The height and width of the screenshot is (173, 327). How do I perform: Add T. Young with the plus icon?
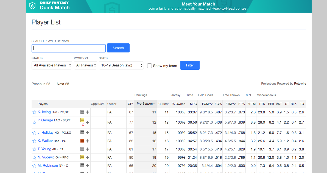coord(87,149)
